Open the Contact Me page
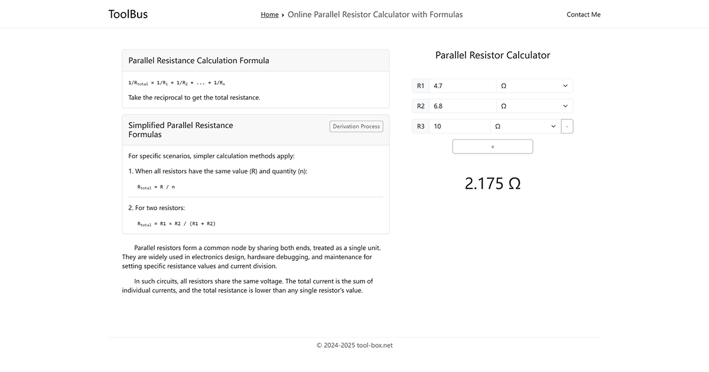Screen dimensions: 709x372 click(583, 14)
